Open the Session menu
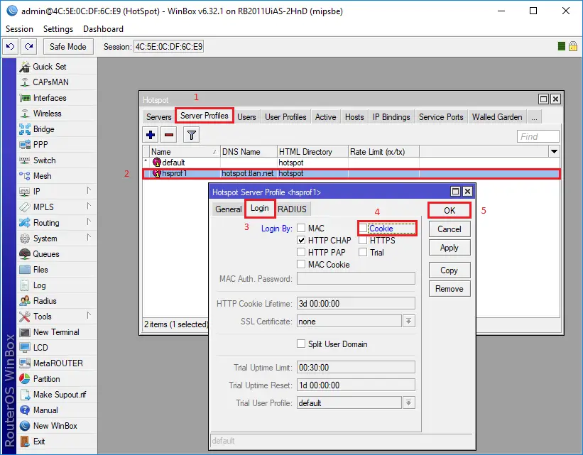Image resolution: width=583 pixels, height=455 pixels. pyautogui.click(x=19, y=29)
